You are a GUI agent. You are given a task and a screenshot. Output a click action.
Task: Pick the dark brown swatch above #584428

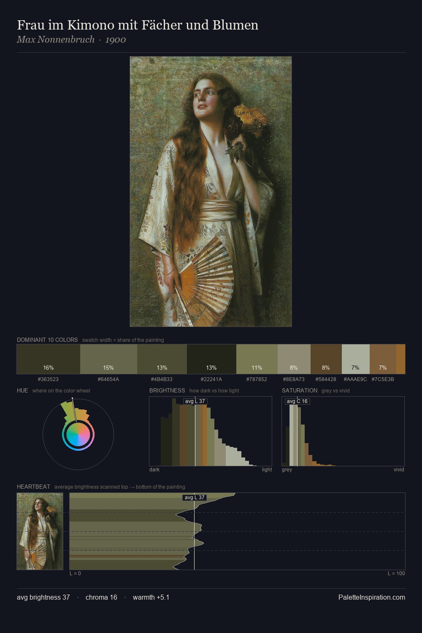(326, 359)
